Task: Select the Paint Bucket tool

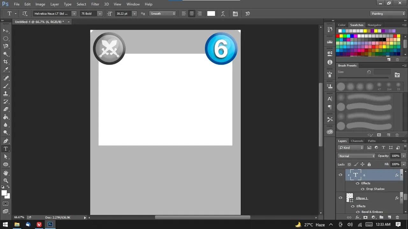Action: pos(6,117)
